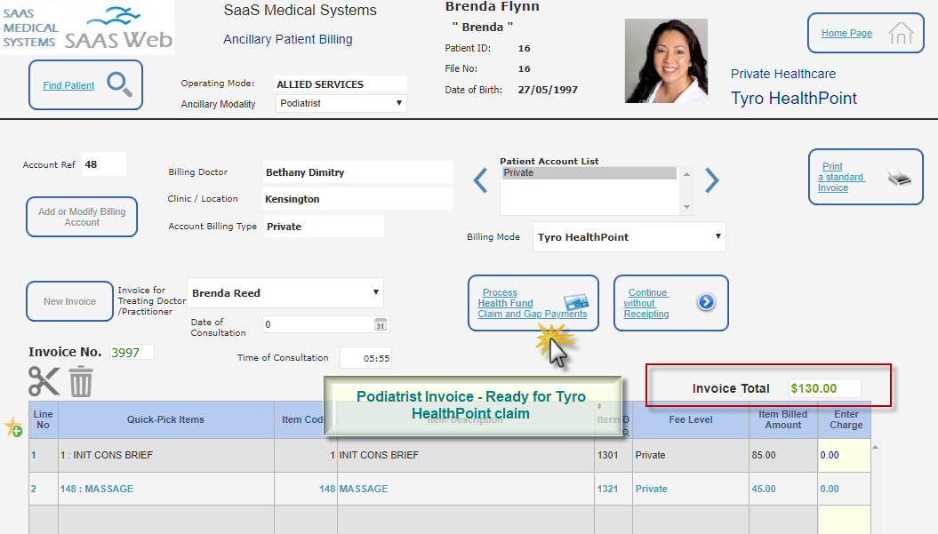
Task: Click the MASSAGE item description cell
Action: 466,489
